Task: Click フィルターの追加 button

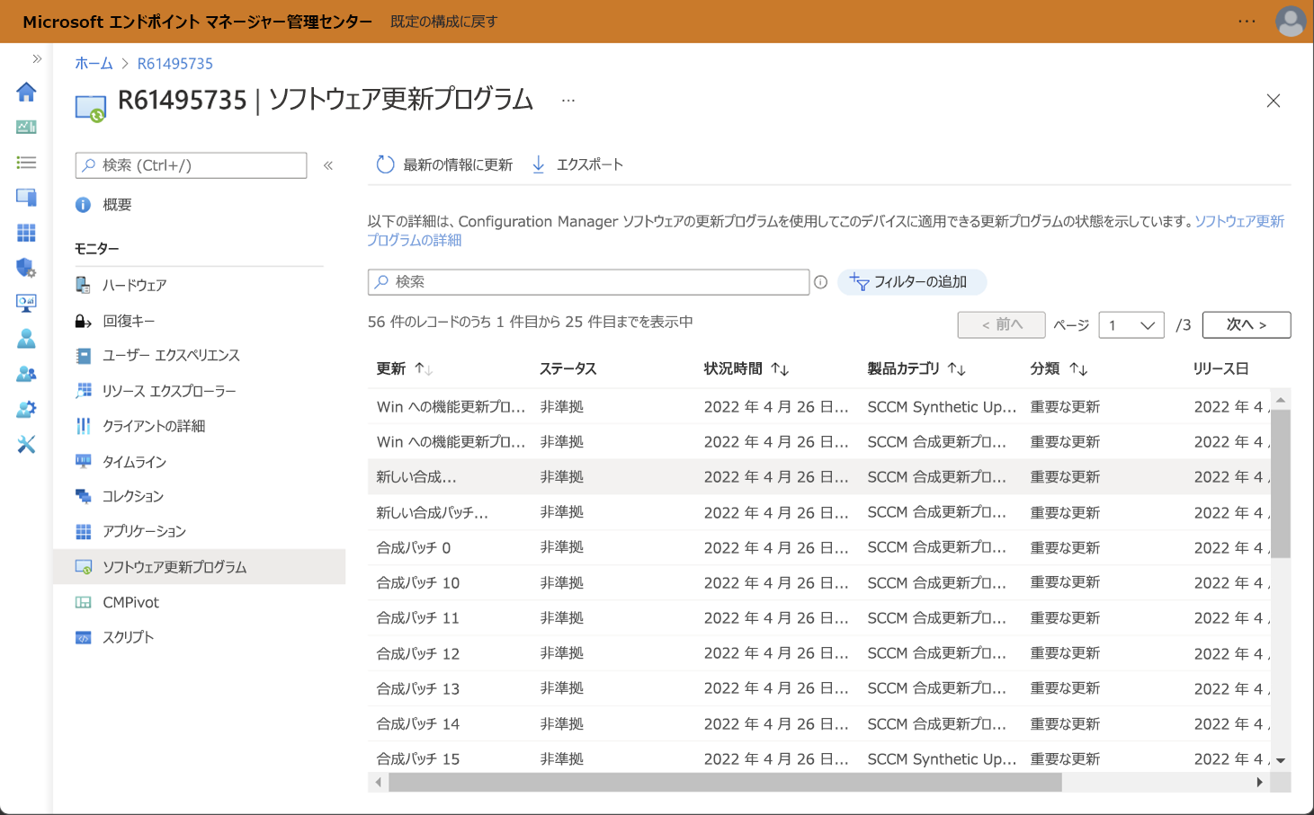Action: [912, 282]
